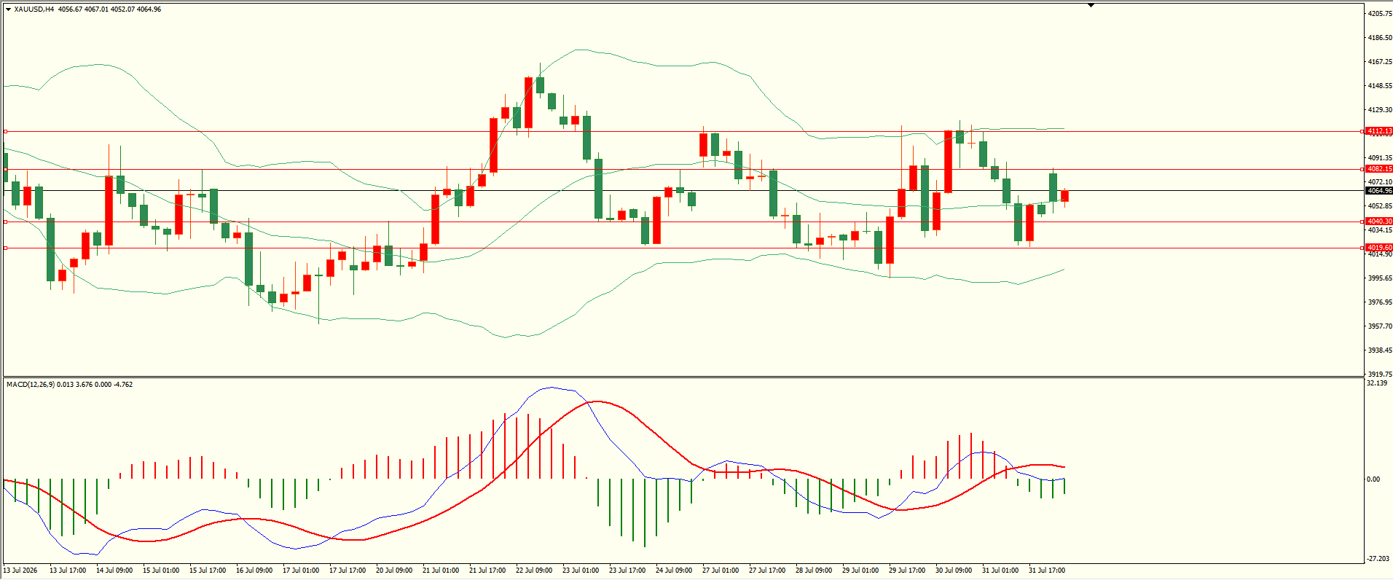Click the 21 Jul 17:00 time label

(487, 571)
